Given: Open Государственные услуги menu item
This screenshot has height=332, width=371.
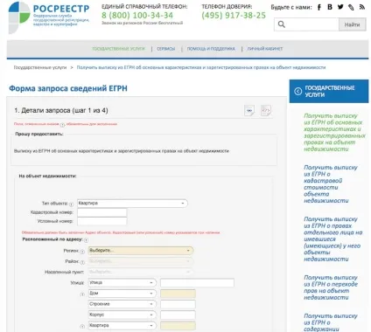Looking at the screenshot, I should click(118, 49).
